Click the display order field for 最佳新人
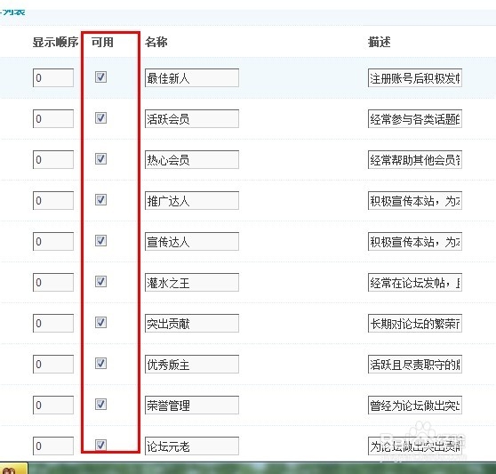 click(53, 78)
